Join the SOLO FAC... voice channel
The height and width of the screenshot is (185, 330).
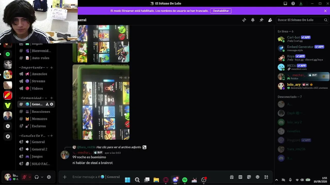[36, 164]
